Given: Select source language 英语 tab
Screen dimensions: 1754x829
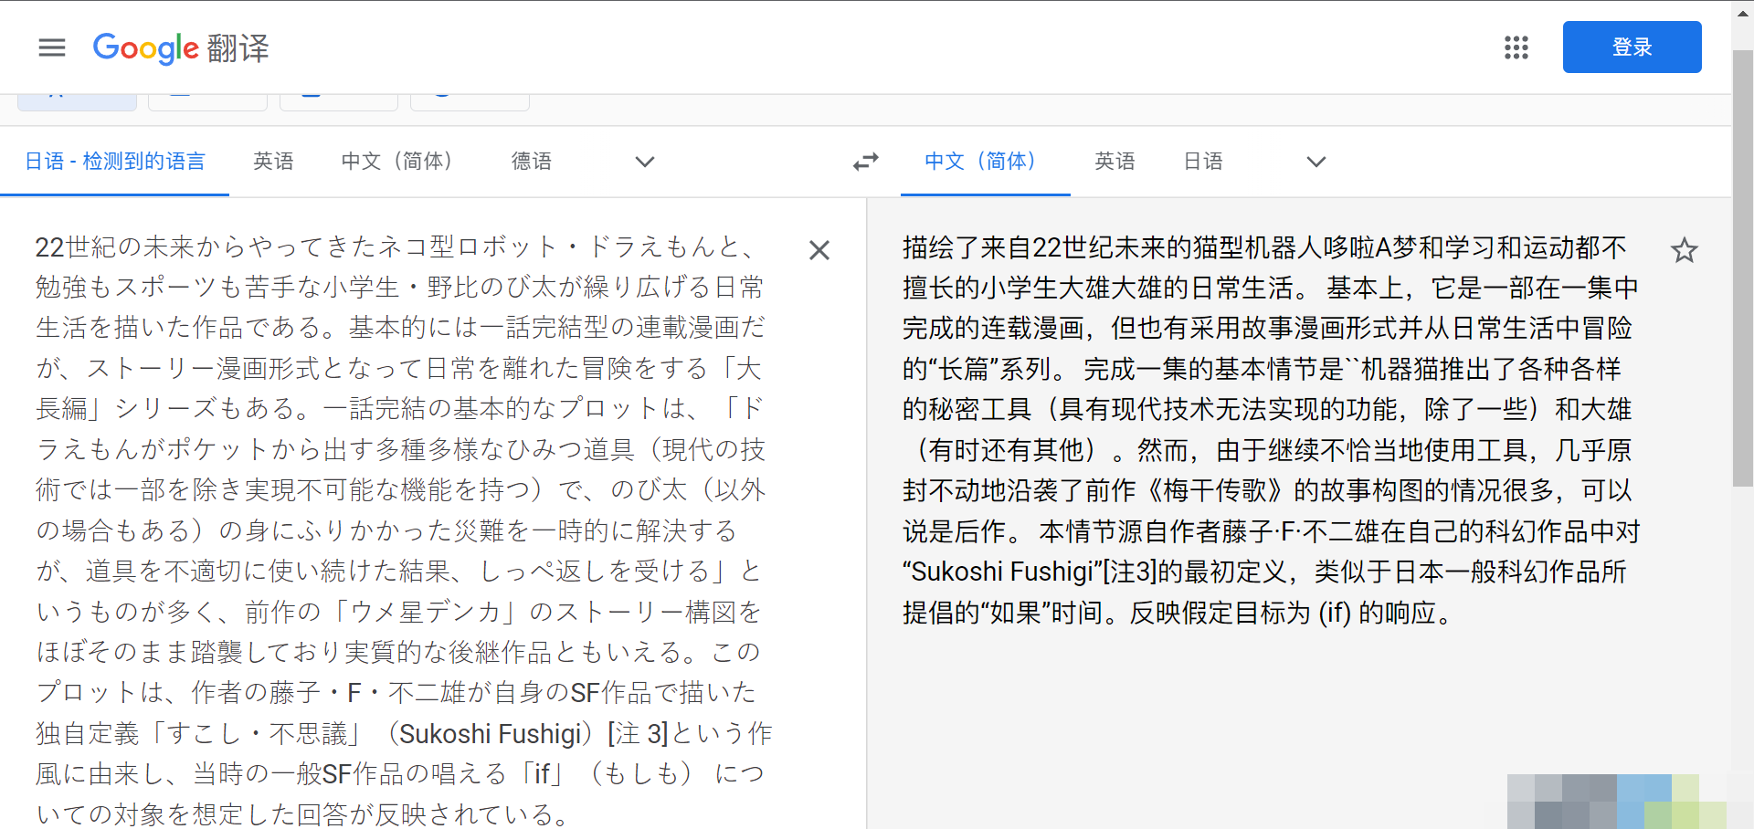Looking at the screenshot, I should click(x=273, y=162).
